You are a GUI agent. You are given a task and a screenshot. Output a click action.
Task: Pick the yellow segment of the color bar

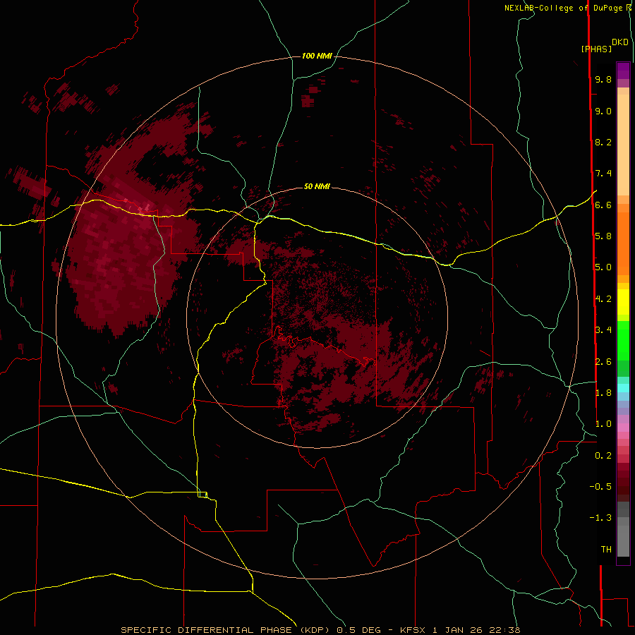[x=623, y=302]
